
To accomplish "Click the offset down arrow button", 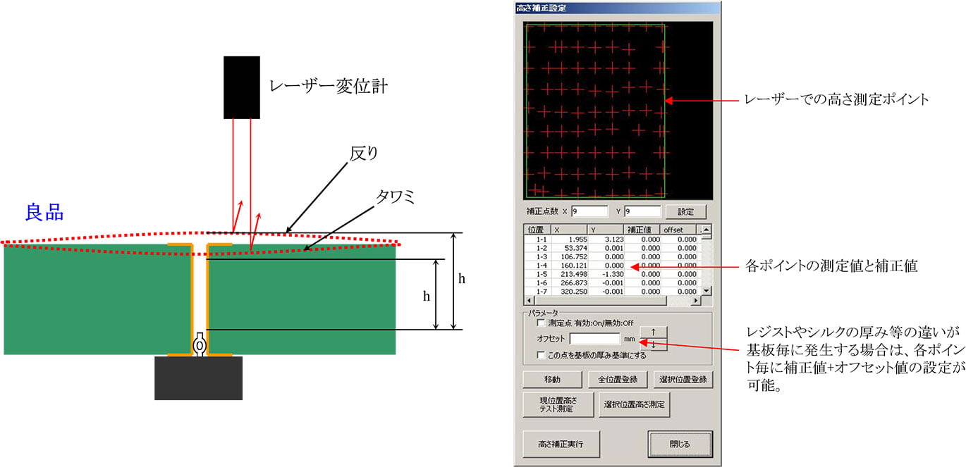I will tap(653, 344).
